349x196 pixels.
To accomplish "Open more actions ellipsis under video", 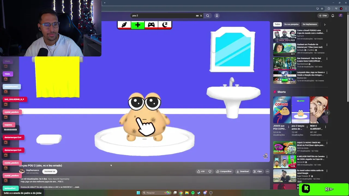I will (x=267, y=171).
